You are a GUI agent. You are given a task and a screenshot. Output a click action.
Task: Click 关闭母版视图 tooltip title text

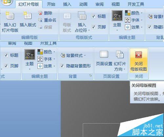pos(144,85)
